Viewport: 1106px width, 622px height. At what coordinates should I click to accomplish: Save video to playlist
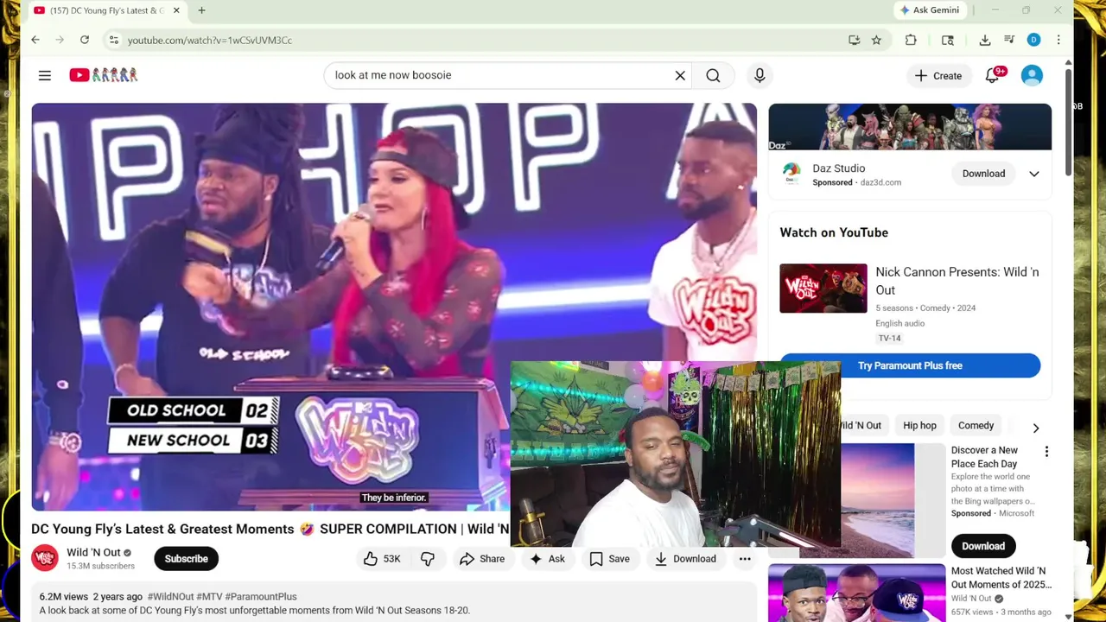[609, 559]
